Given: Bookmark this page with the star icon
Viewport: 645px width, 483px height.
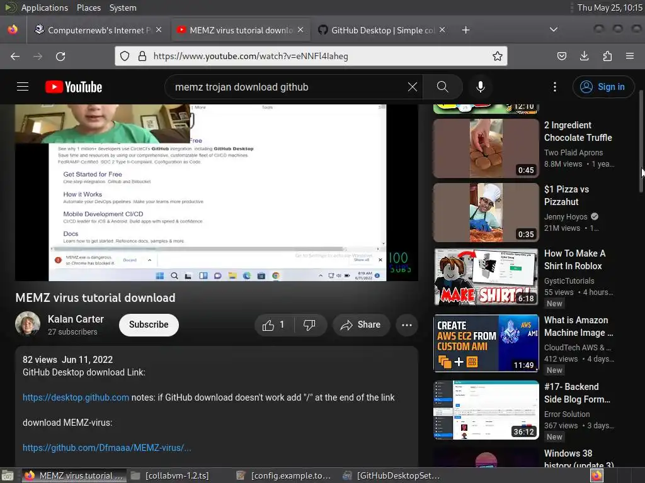Looking at the screenshot, I should [498, 56].
